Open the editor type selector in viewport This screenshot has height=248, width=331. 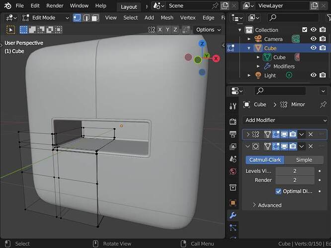point(11,18)
